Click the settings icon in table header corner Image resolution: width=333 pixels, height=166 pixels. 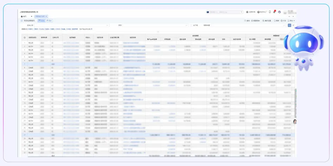point(24,37)
